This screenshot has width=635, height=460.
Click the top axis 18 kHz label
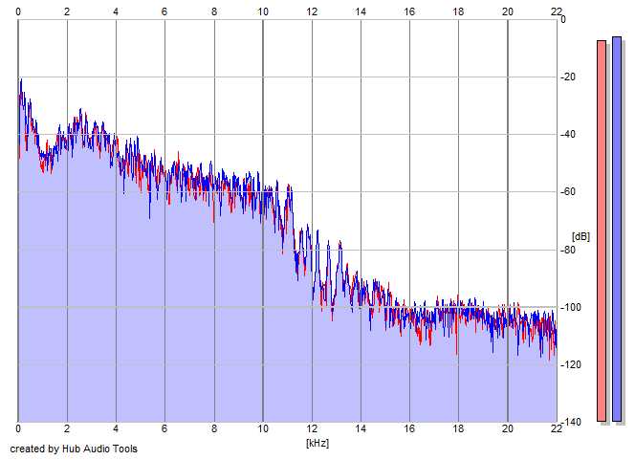pyautogui.click(x=458, y=11)
